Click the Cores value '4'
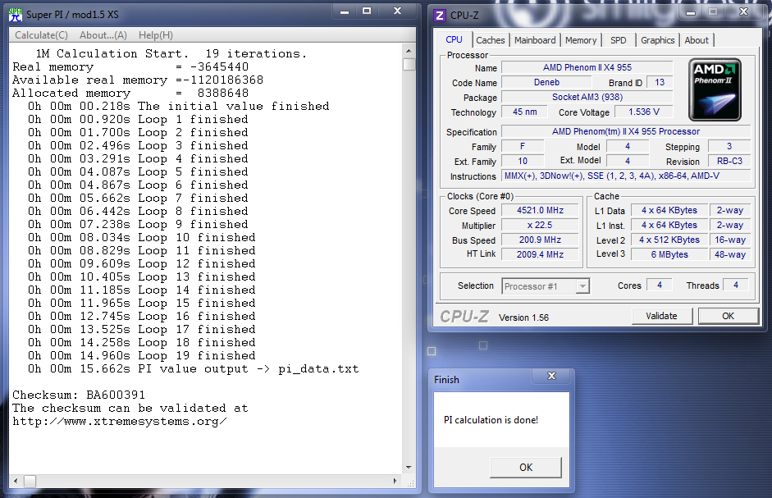Screen dimensions: 772x498 click(660, 286)
